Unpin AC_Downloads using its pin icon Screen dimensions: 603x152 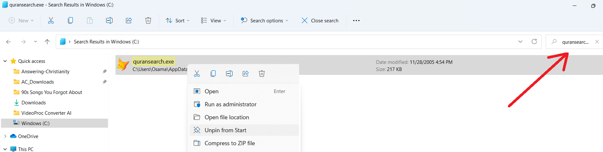[x=104, y=82]
